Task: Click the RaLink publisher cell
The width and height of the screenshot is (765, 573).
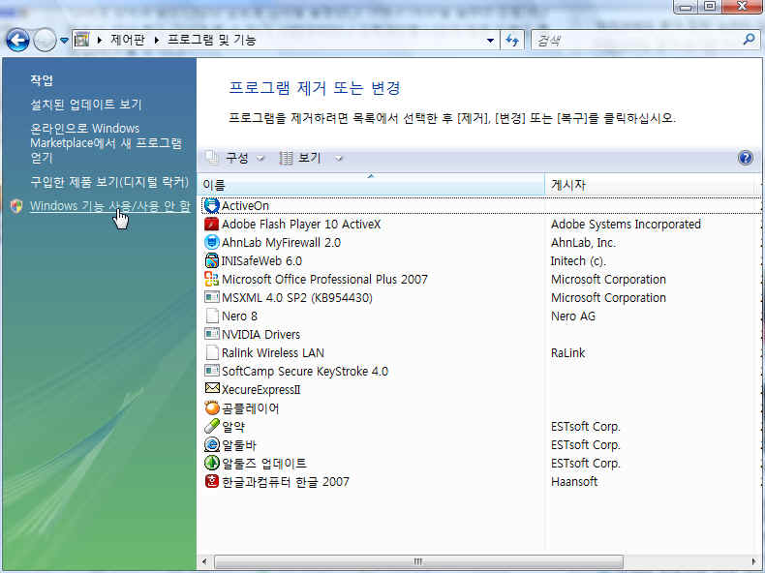Action: [567, 353]
